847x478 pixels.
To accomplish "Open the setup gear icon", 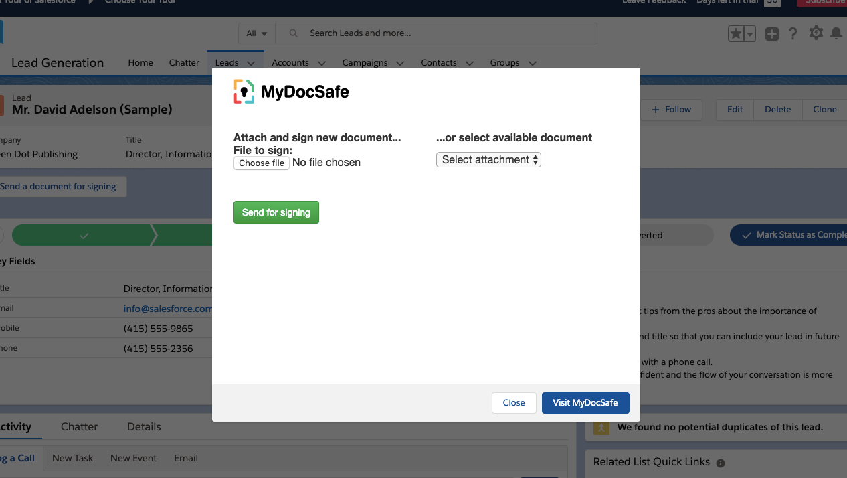I will (816, 33).
